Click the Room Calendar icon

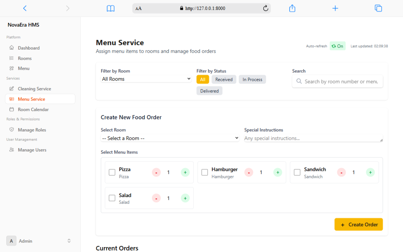point(11,109)
